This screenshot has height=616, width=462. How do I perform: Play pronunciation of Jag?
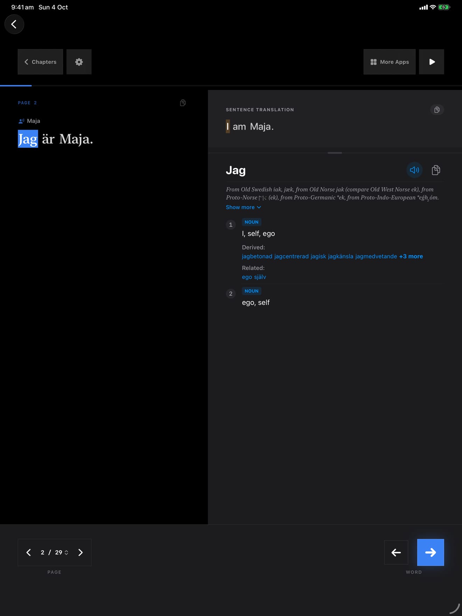click(414, 170)
